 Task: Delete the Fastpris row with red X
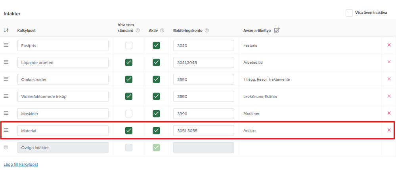pos(389,45)
